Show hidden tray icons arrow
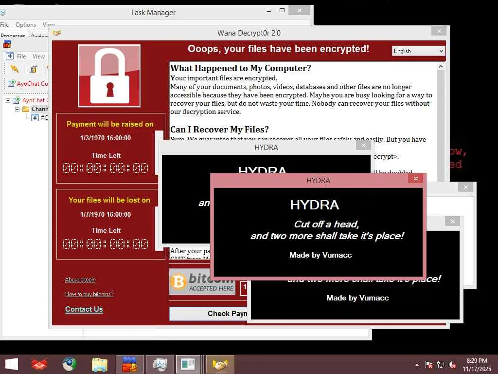Screen dimensions: 498x374 (417, 365)
